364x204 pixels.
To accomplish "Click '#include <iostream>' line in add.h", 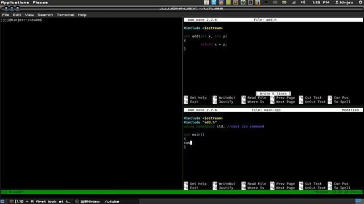I will [204, 28].
